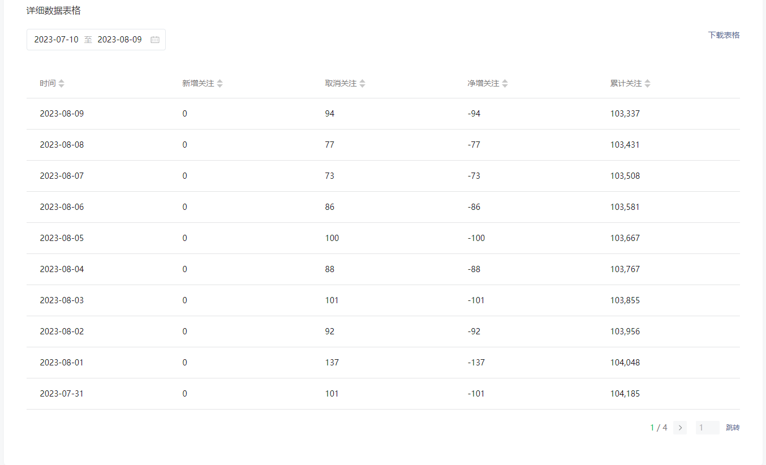766x465 pixels.
Task: Sort by 取消关注 column arrows
Action: coord(363,84)
